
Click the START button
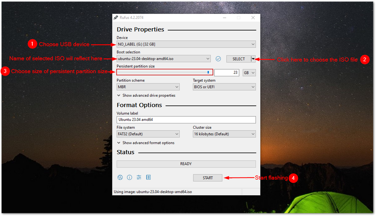pos(208,178)
